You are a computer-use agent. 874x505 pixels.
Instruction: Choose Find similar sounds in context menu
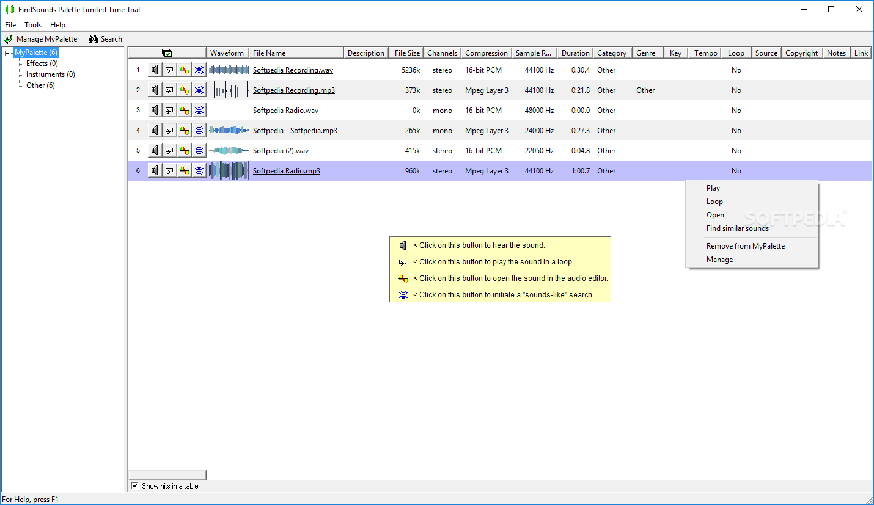point(752,228)
